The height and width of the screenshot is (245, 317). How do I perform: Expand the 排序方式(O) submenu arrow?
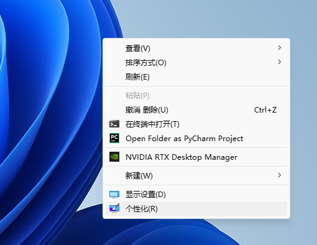279,62
